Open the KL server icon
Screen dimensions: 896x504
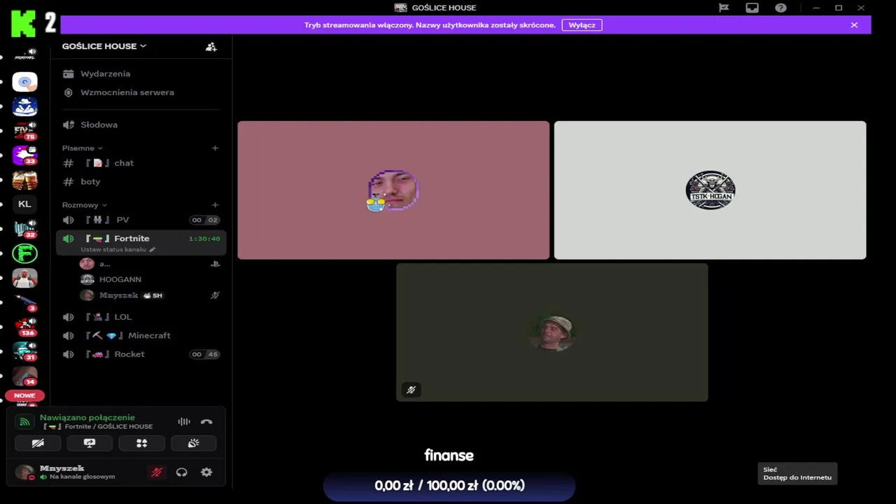pos(24,204)
